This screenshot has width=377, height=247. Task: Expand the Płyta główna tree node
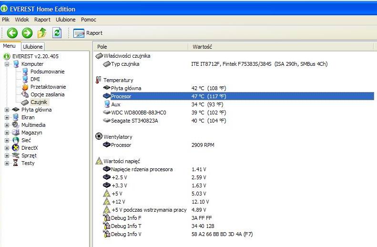[x=7, y=110]
